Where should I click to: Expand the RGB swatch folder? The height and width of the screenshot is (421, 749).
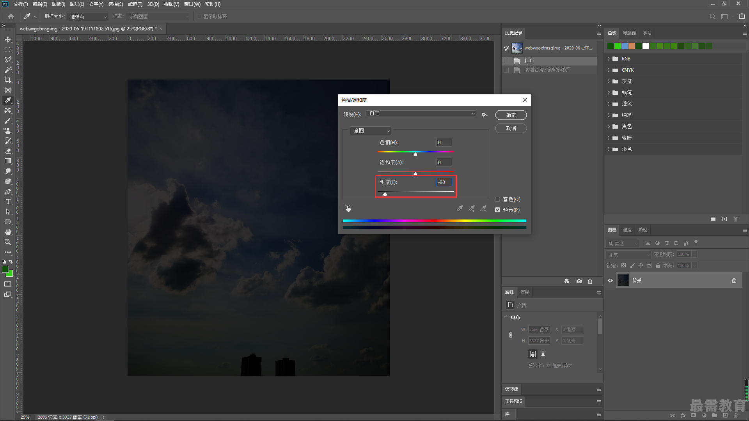(x=609, y=59)
